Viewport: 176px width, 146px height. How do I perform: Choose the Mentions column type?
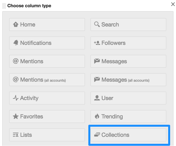coord(47,61)
